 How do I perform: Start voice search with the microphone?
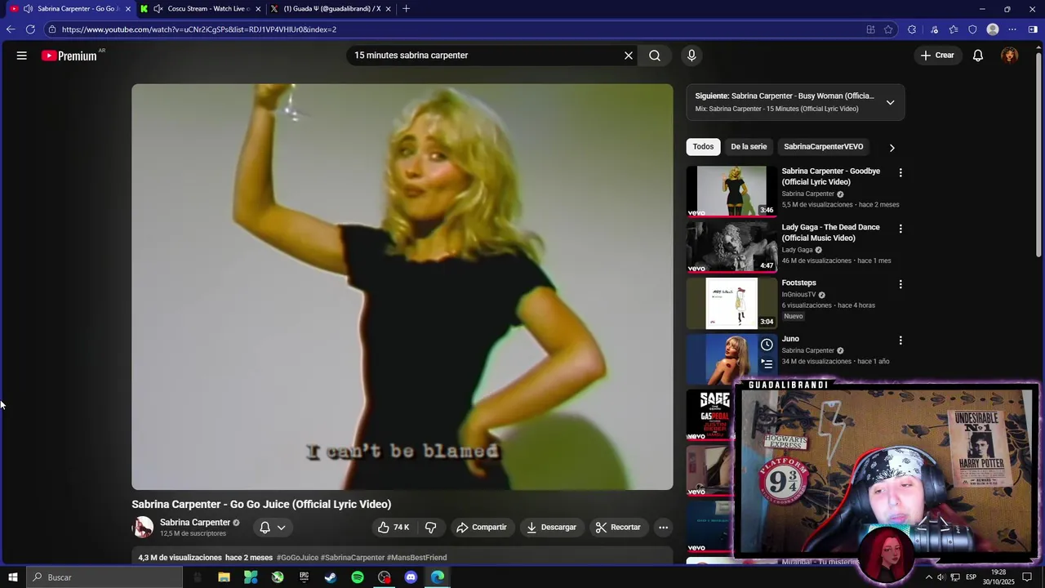point(691,56)
